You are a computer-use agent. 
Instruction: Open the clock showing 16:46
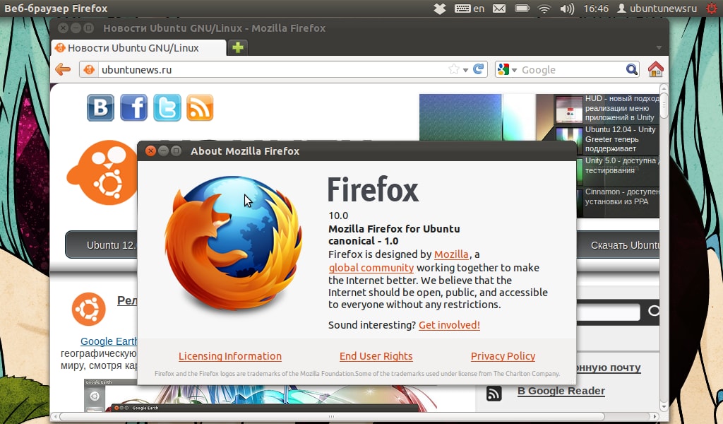click(x=596, y=8)
